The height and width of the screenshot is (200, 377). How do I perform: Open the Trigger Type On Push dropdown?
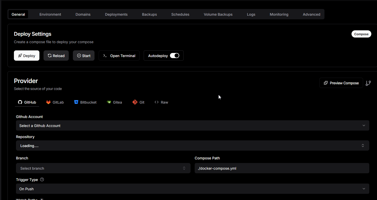(192, 189)
